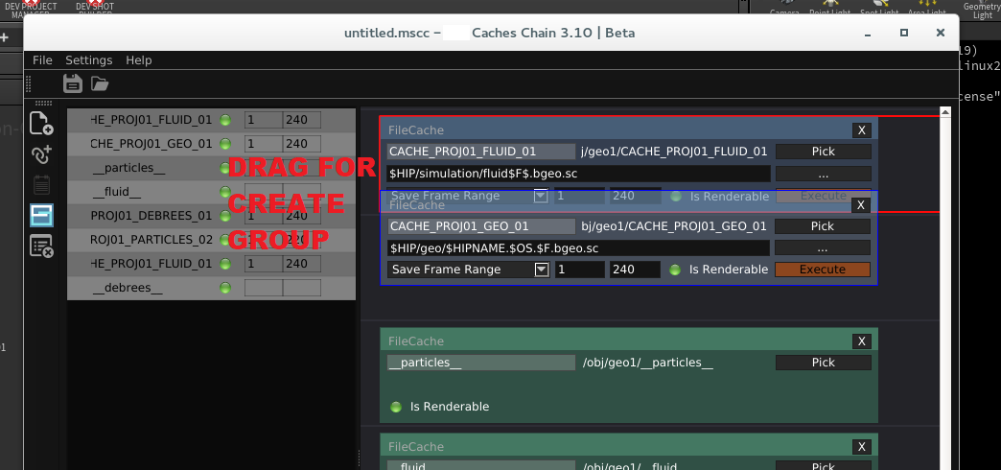Toggle Is Renderable on CACHE_PROJ01_GEO_01 card

coord(676,270)
